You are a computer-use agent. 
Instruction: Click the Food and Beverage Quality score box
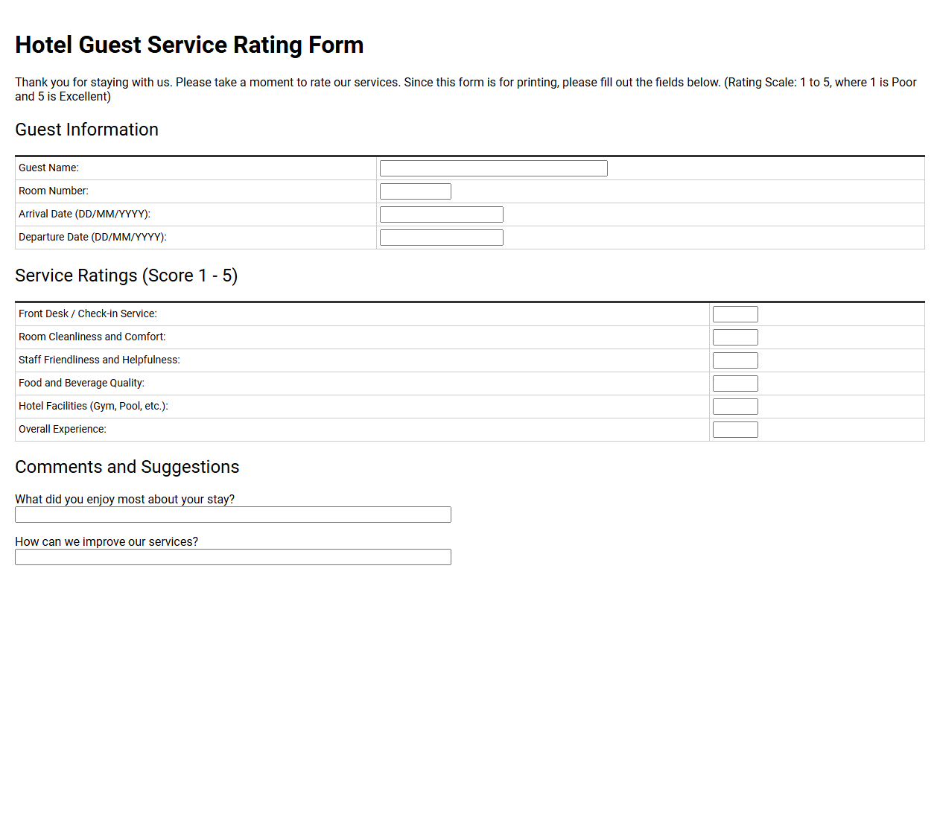click(x=735, y=383)
